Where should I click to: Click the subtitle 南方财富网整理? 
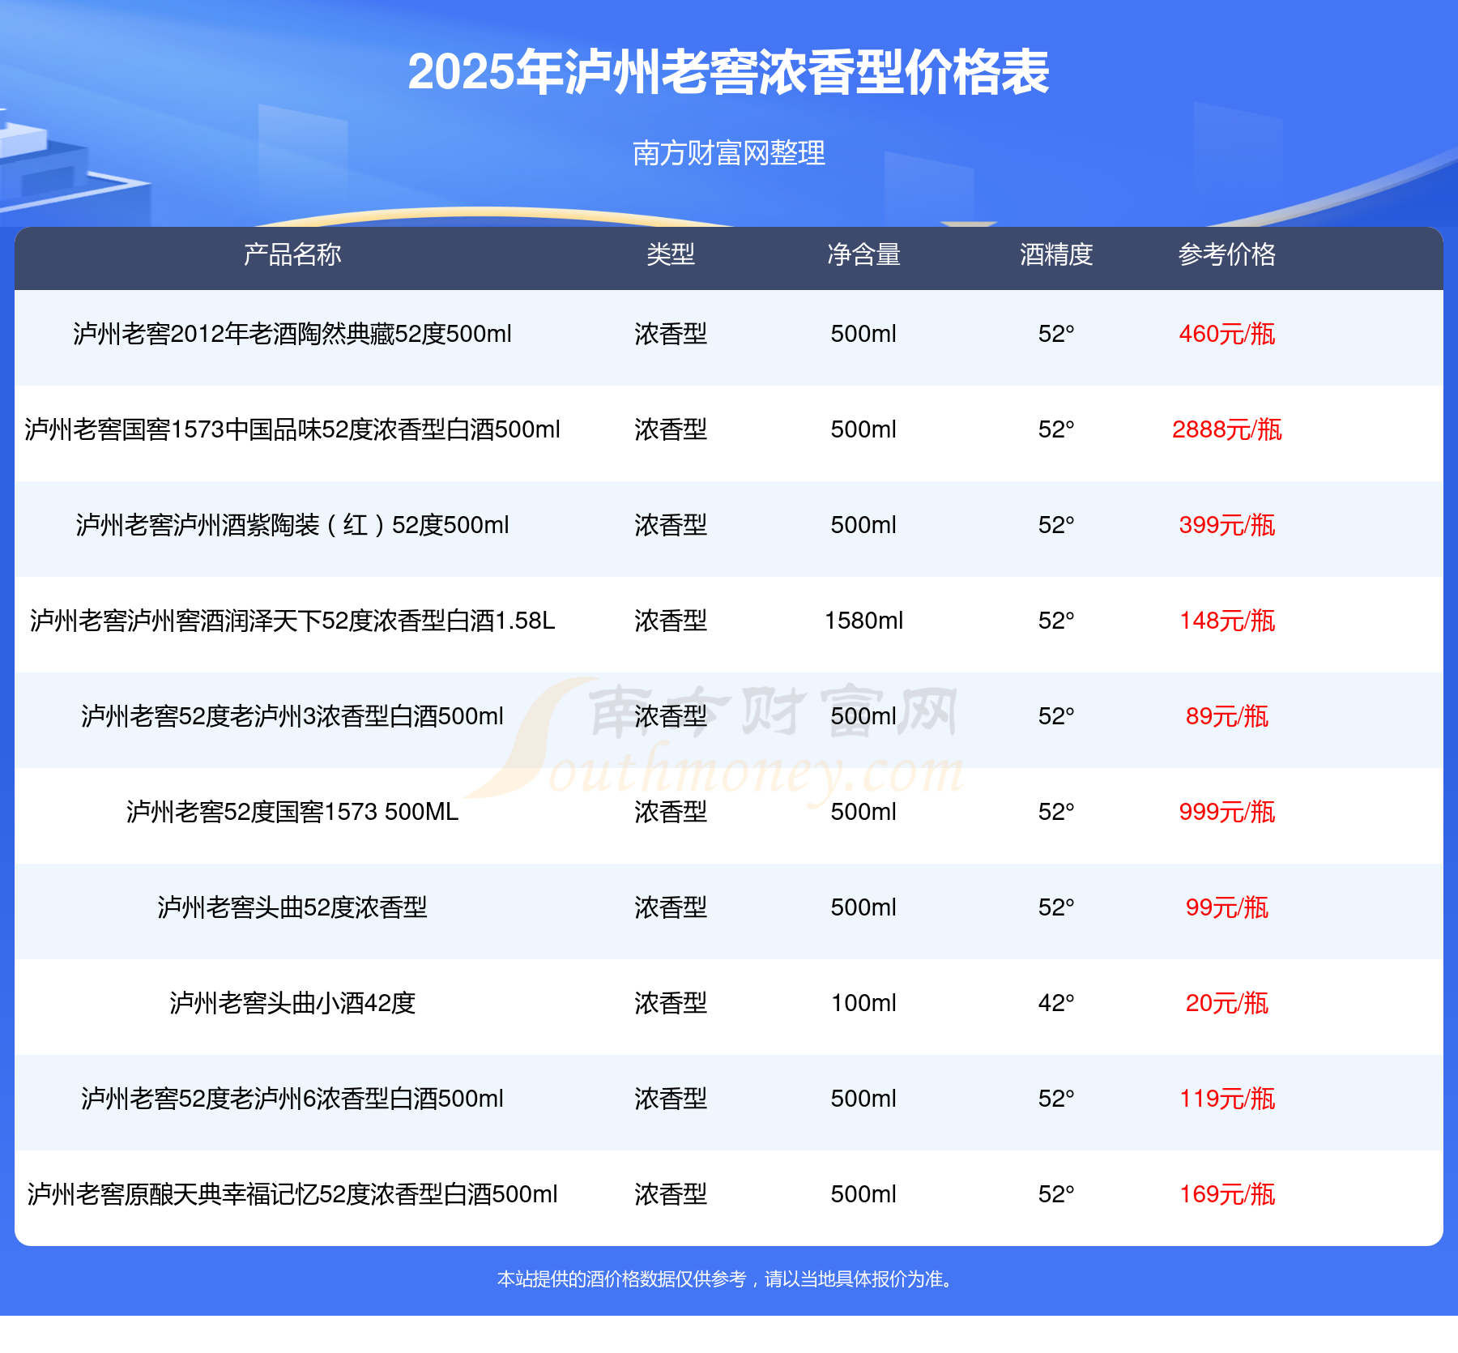coord(728,153)
